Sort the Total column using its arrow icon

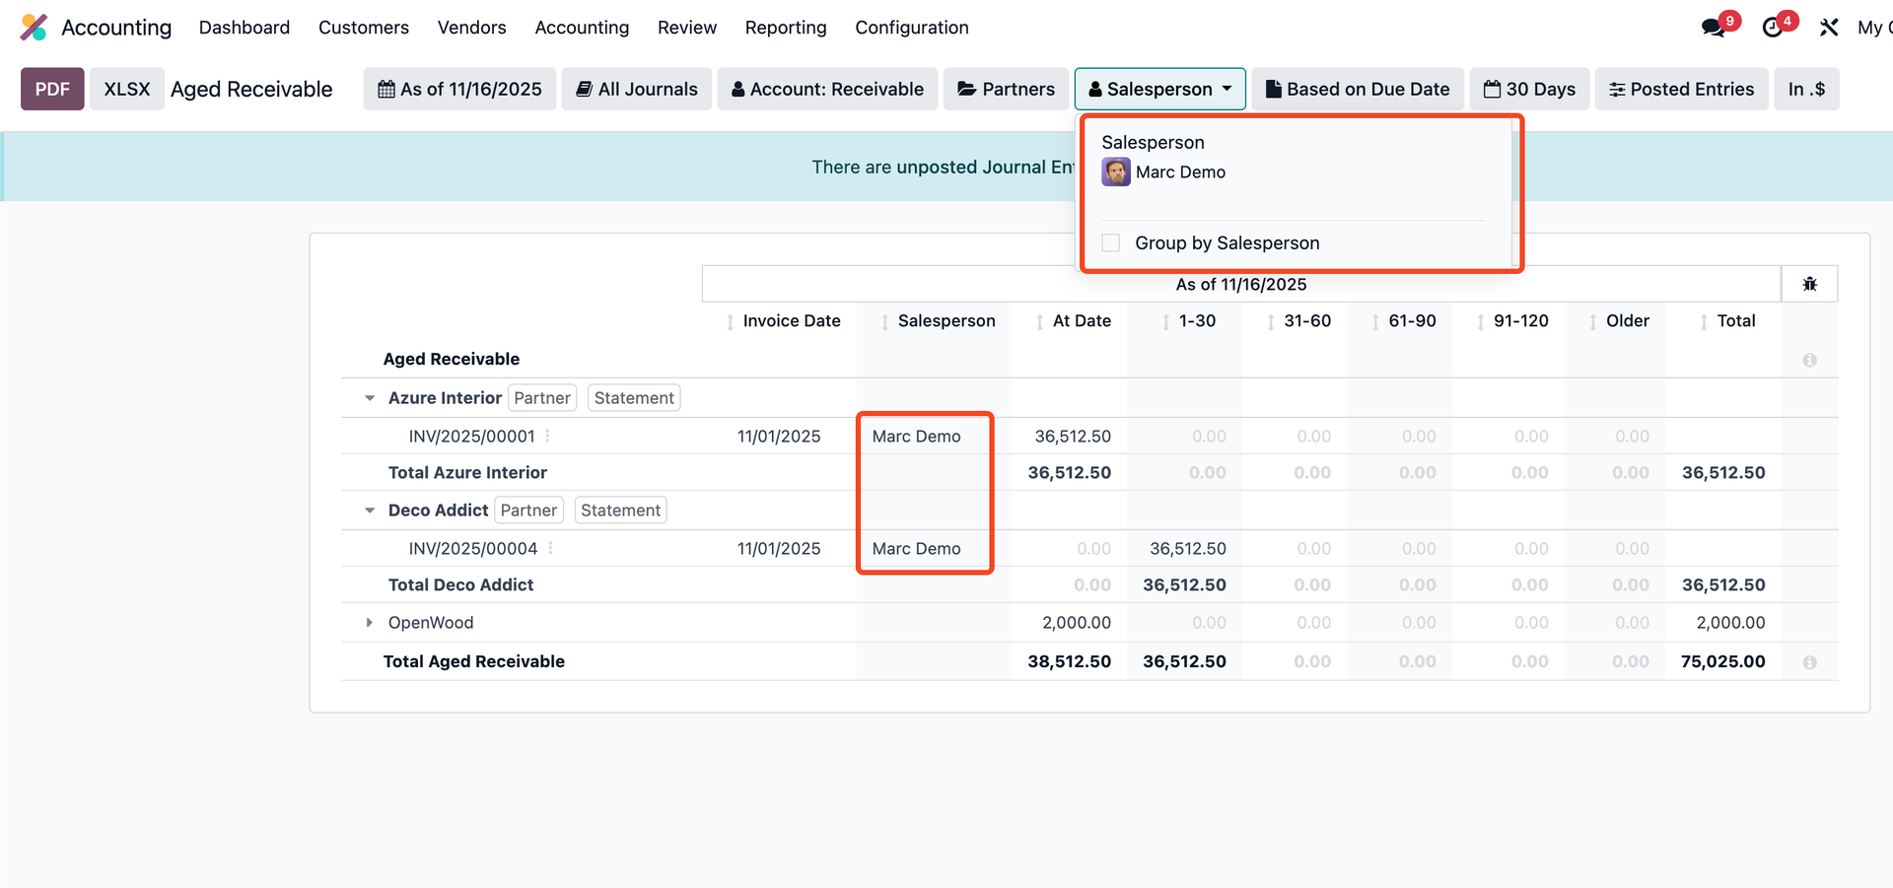pos(1705,320)
